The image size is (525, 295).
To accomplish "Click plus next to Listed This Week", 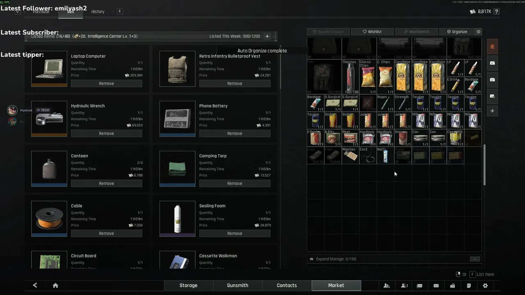I will pos(267,36).
